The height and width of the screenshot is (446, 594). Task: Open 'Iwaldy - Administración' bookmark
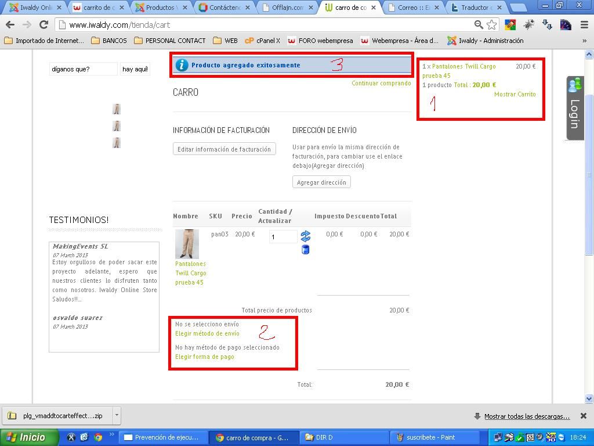pos(486,41)
